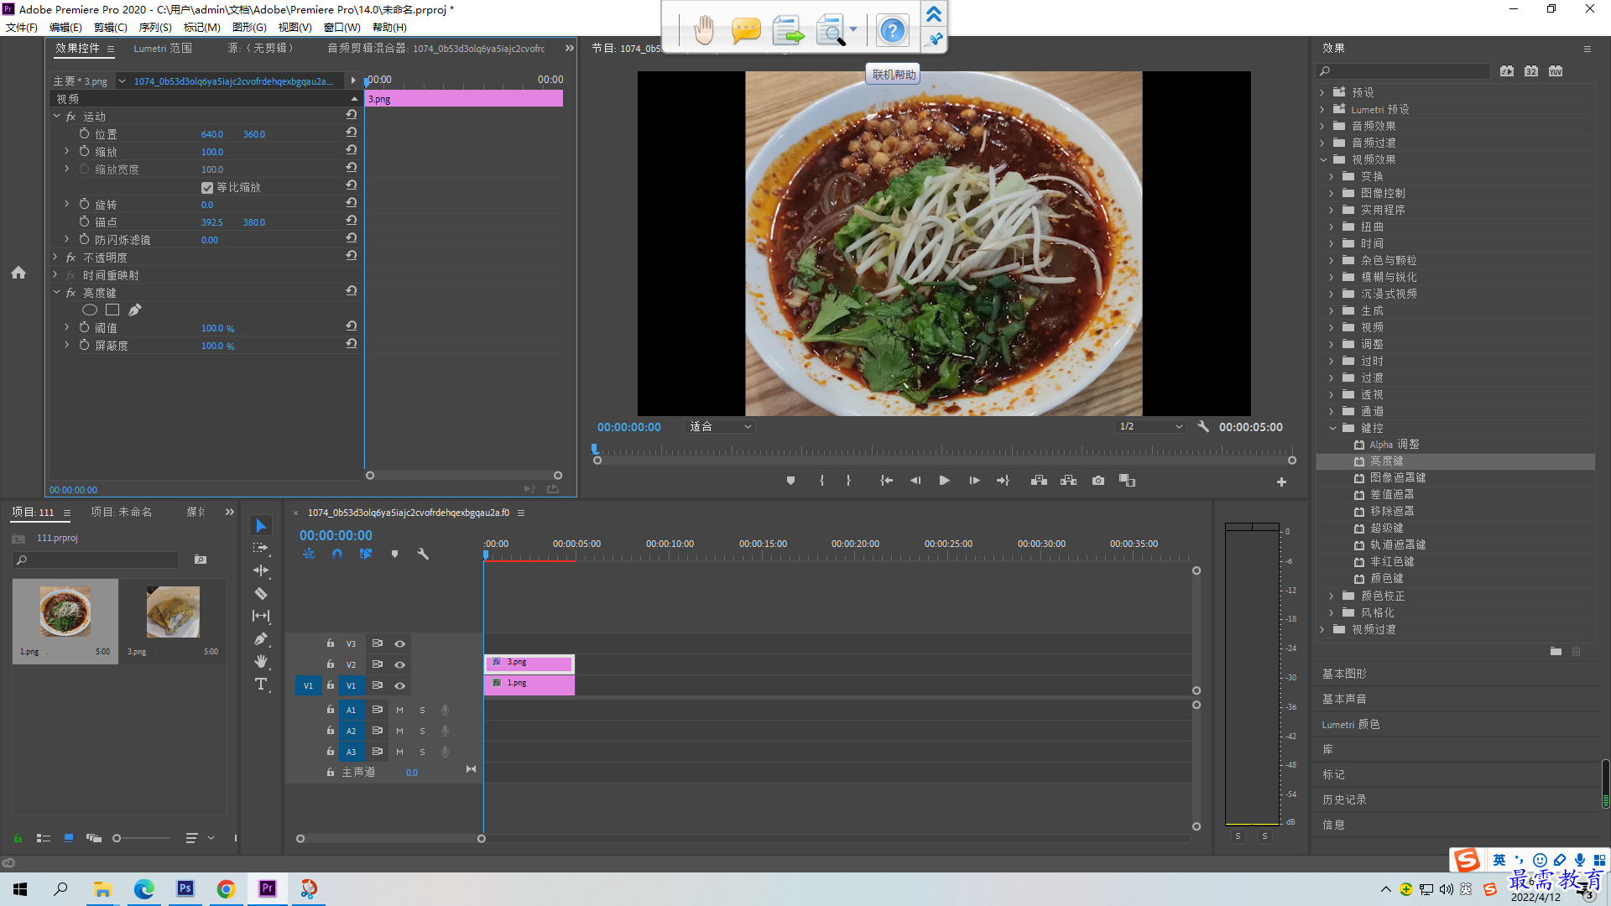The height and width of the screenshot is (906, 1611).
Task: Select the 超级键 effect
Action: 1387,528
